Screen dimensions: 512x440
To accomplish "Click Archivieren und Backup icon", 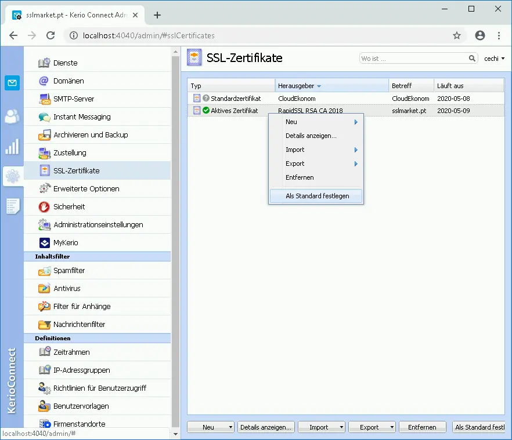I will pos(44,134).
